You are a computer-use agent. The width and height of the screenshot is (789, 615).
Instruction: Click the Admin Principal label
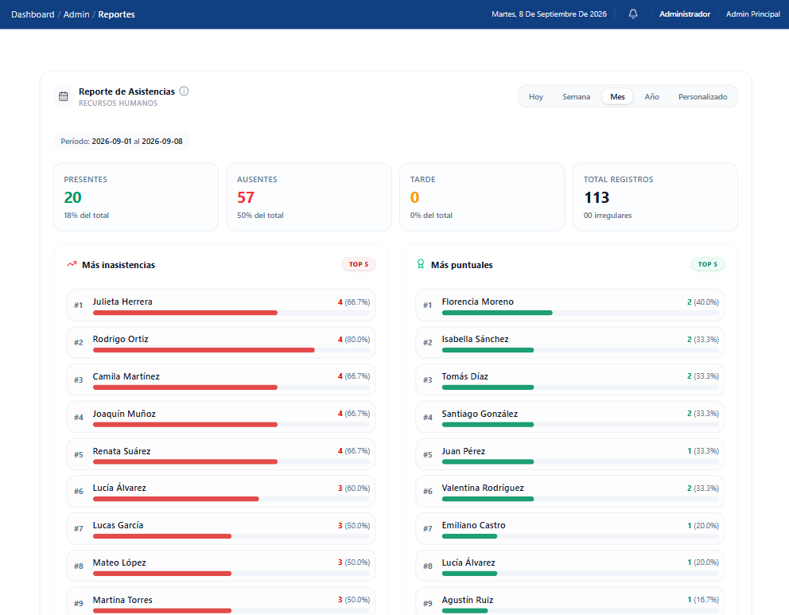point(752,14)
